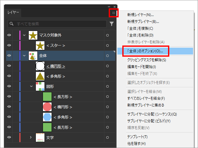Collapse the 図形 sublayer
The width and height of the screenshot is (198, 148).
(31, 86)
